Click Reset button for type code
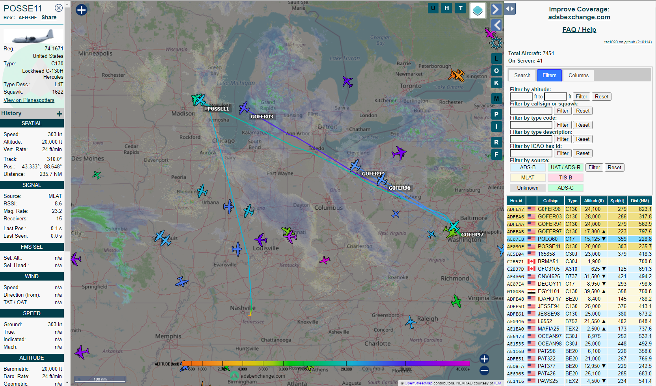656x386 pixels. 583,125
